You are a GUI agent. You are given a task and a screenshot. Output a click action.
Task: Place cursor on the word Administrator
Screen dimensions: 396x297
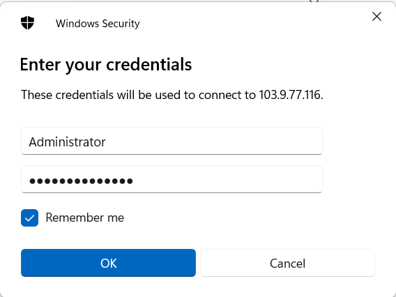tap(67, 142)
